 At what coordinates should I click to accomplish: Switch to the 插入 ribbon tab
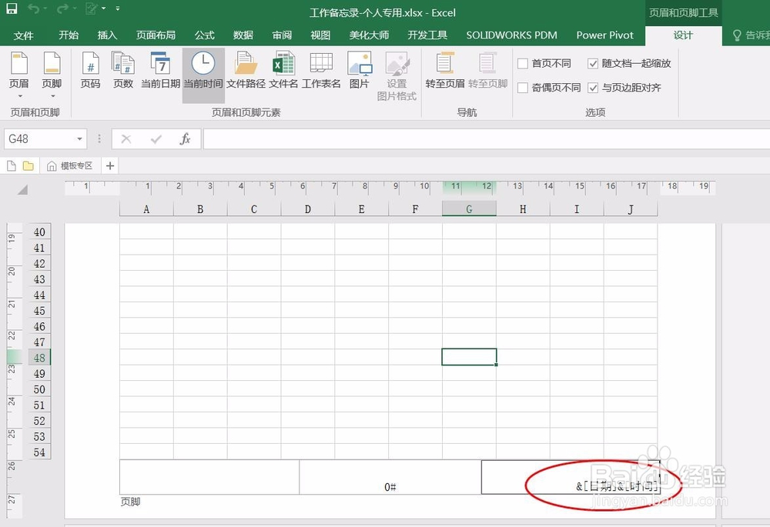(106, 35)
